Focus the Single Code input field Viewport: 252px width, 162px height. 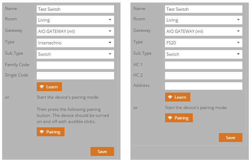point(75,75)
